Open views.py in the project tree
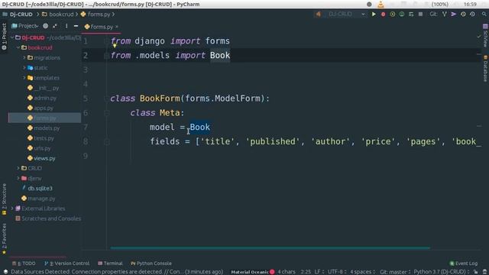 pos(41,158)
